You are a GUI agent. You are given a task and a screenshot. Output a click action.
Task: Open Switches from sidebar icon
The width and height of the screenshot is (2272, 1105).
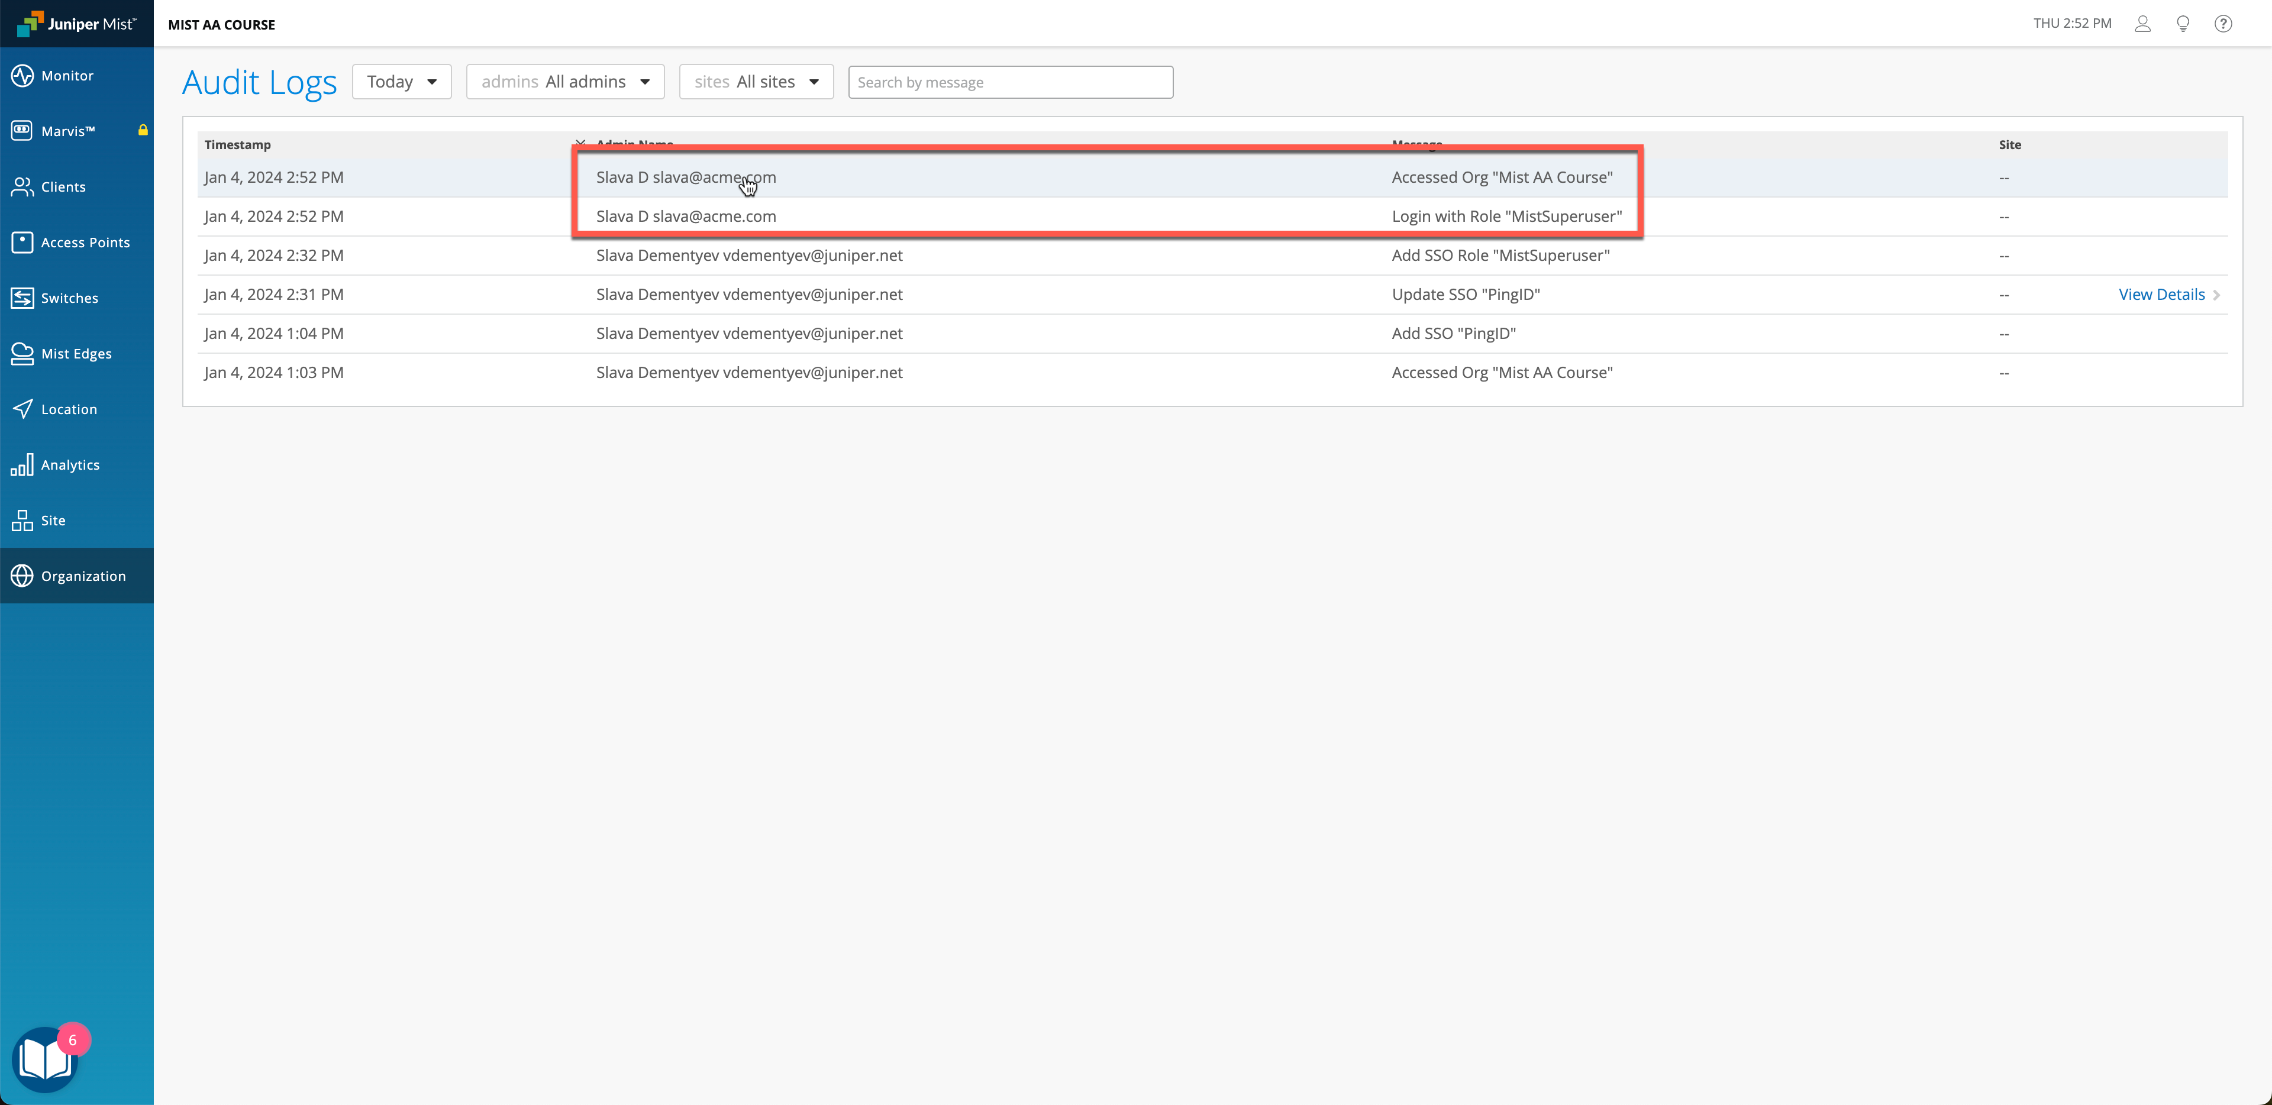[22, 298]
